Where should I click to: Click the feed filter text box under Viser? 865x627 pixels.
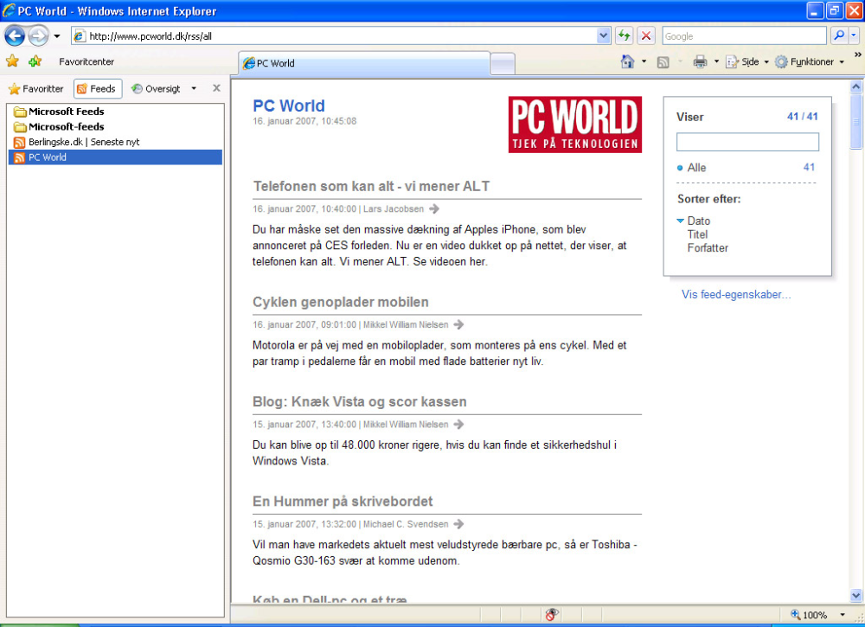point(747,142)
